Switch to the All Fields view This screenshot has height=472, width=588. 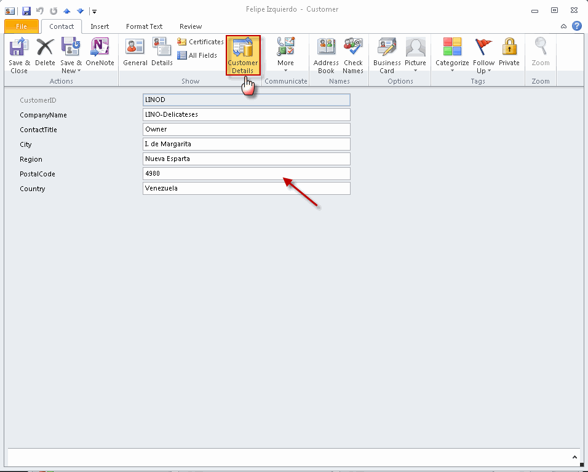198,55
